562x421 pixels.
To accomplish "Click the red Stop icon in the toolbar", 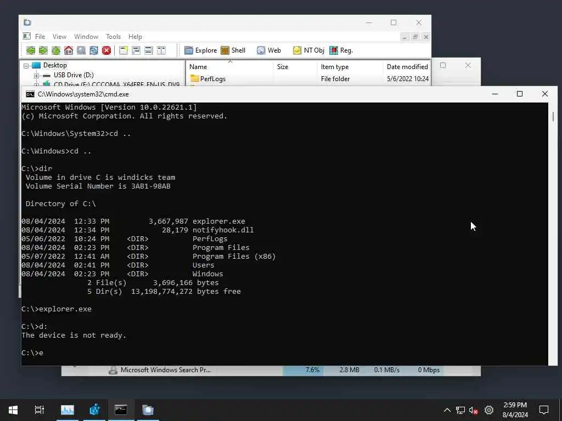I will click(x=106, y=50).
